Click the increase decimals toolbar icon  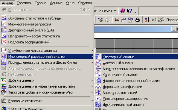100,20
